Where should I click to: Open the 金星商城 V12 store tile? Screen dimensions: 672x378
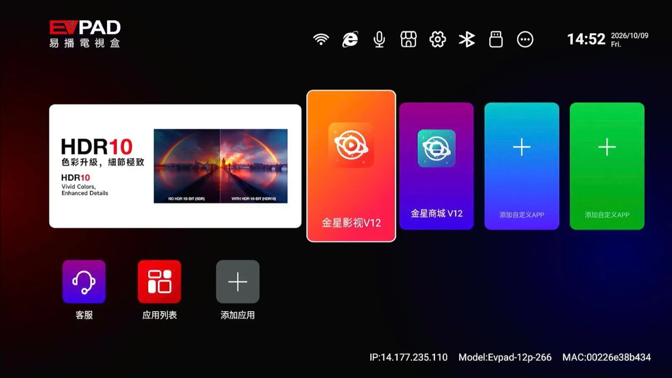[x=436, y=166]
